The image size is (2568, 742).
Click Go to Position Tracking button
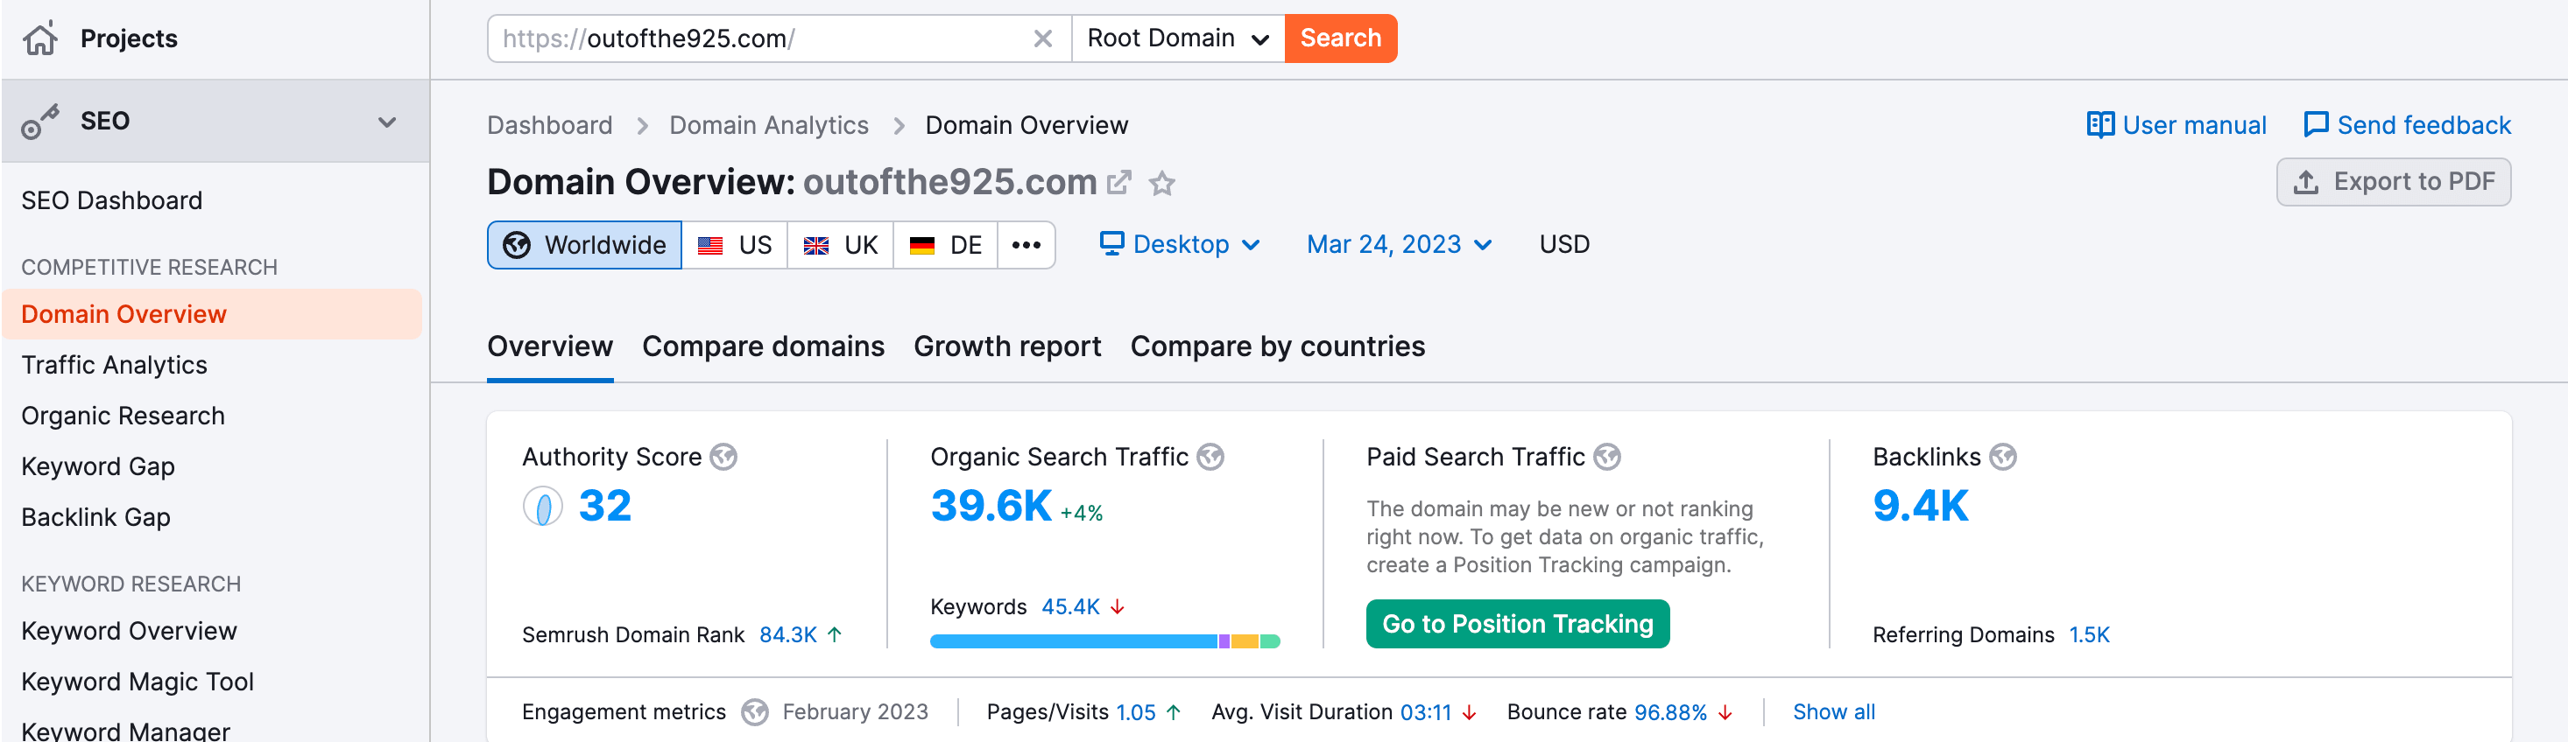1517,624
